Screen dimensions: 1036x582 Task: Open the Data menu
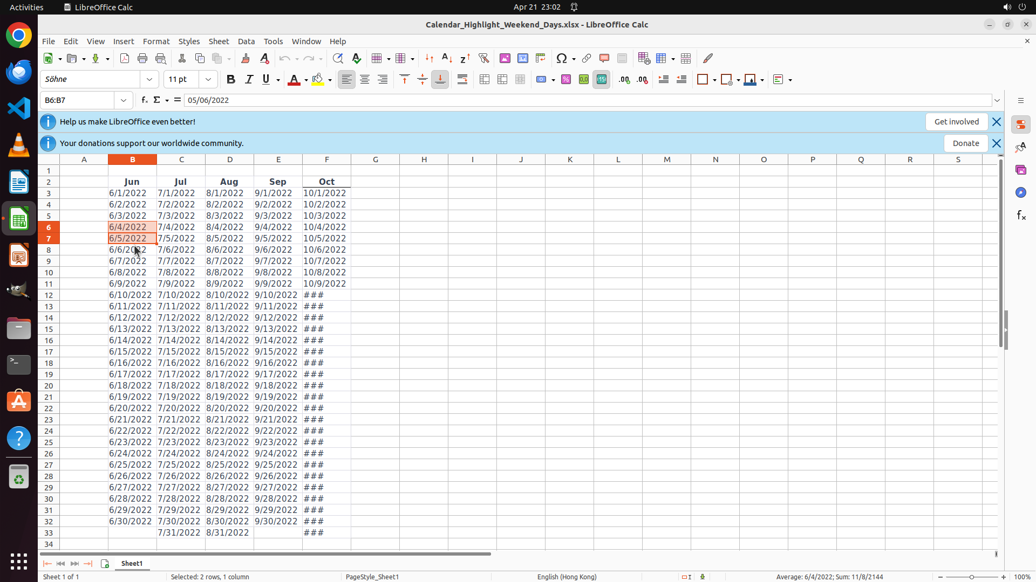click(x=246, y=41)
